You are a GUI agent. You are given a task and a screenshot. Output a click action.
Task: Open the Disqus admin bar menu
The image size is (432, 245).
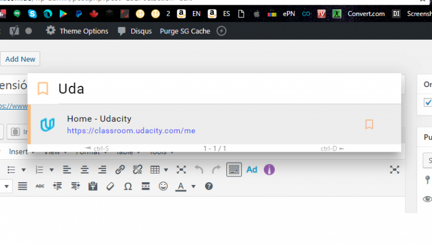tap(135, 31)
